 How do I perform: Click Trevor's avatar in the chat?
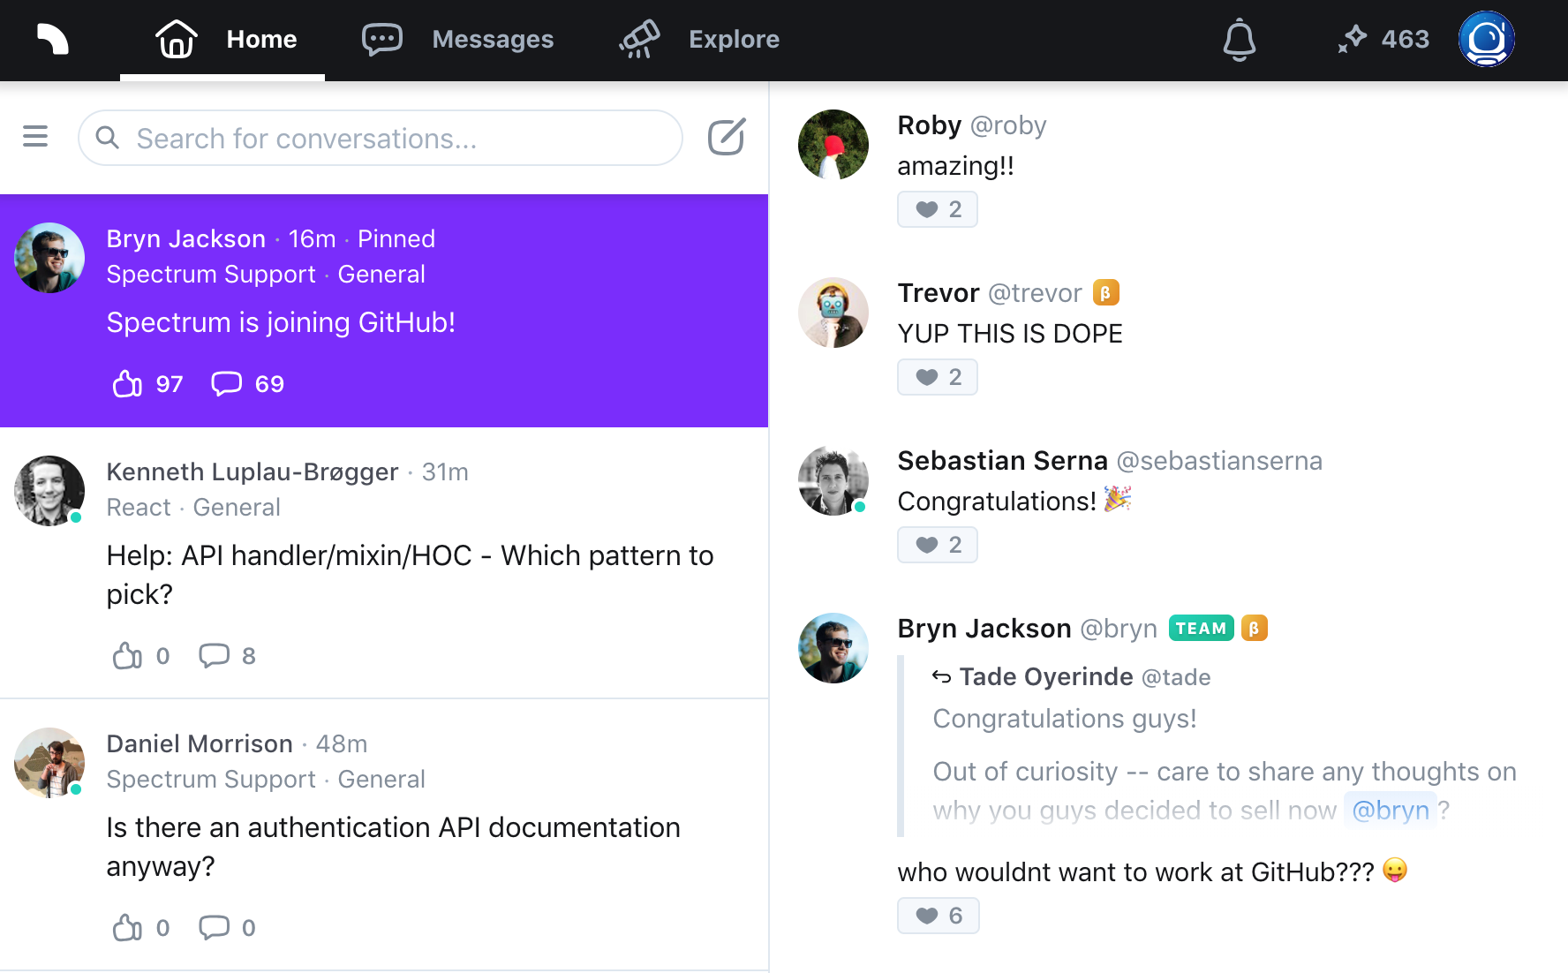click(833, 313)
